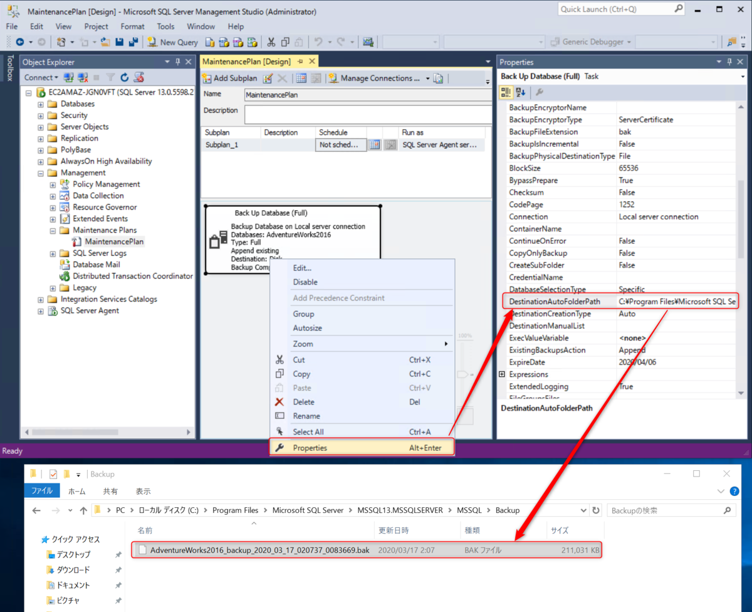Image resolution: width=752 pixels, height=612 pixels.
Task: Click the Description text field of plan
Action: (368, 115)
